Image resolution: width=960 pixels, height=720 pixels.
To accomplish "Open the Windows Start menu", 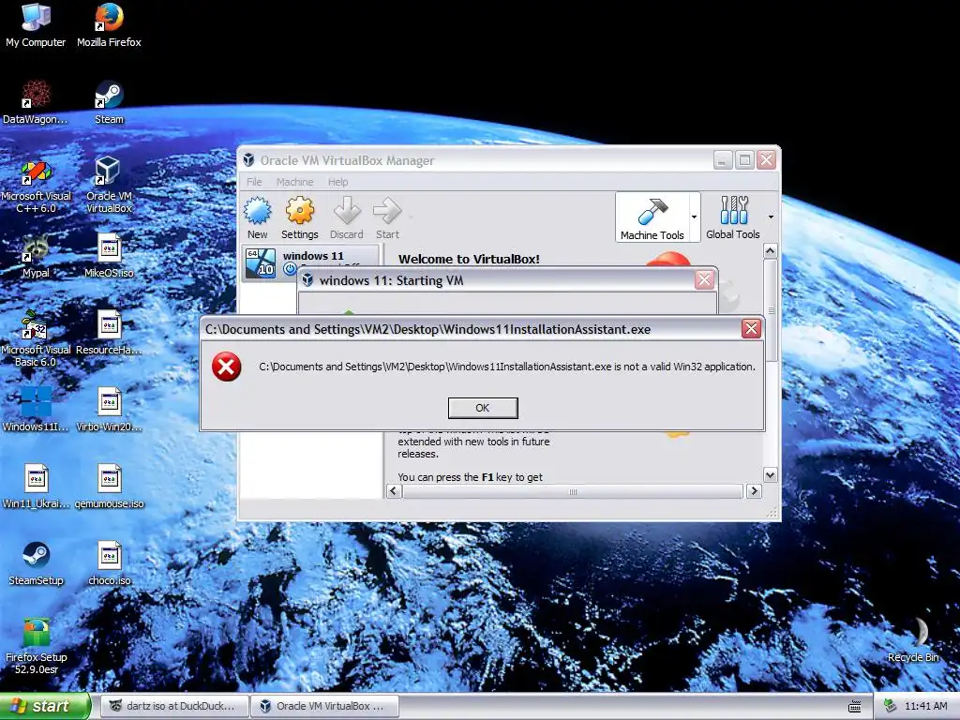I will click(x=44, y=706).
